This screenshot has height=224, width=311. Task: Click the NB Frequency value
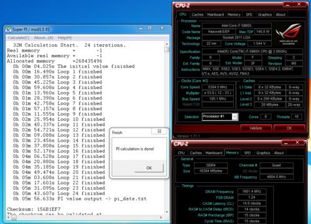pos(276,177)
